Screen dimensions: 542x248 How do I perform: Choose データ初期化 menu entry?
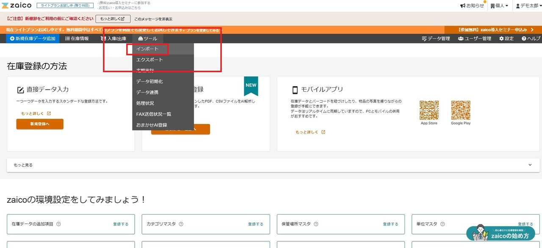pyautogui.click(x=149, y=82)
